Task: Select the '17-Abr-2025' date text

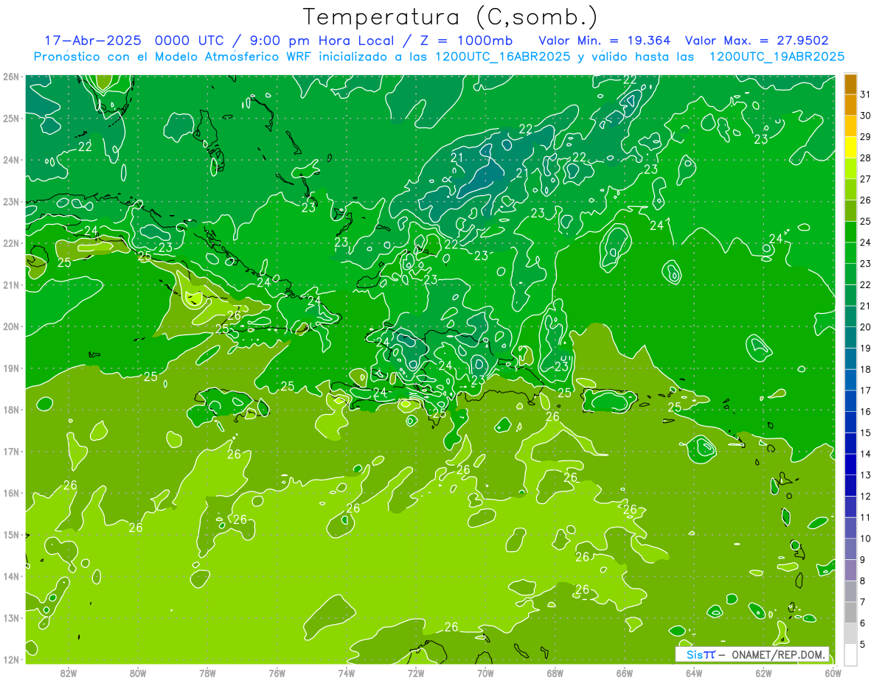Action: point(92,41)
